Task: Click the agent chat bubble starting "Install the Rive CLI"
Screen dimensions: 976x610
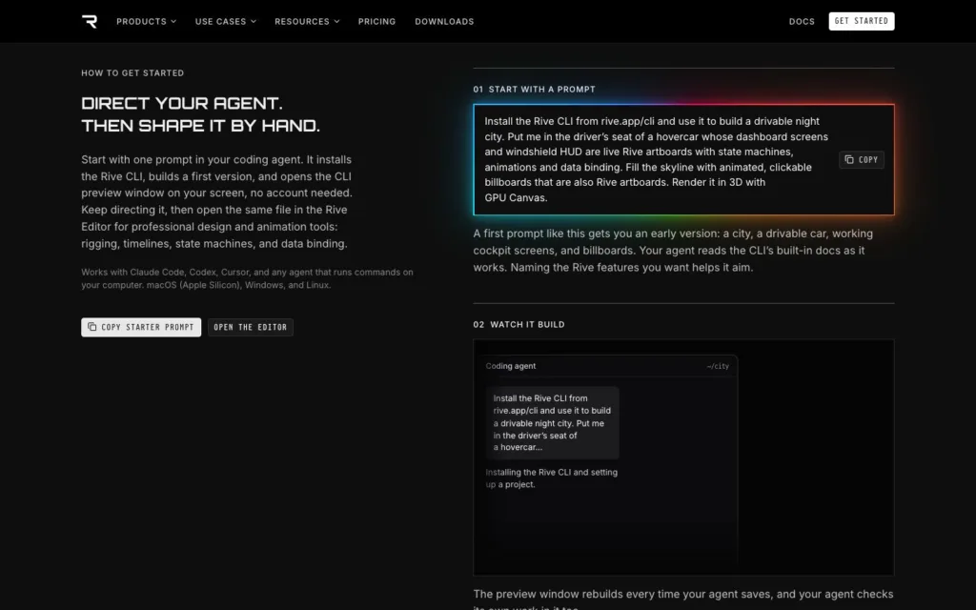Action: click(552, 422)
